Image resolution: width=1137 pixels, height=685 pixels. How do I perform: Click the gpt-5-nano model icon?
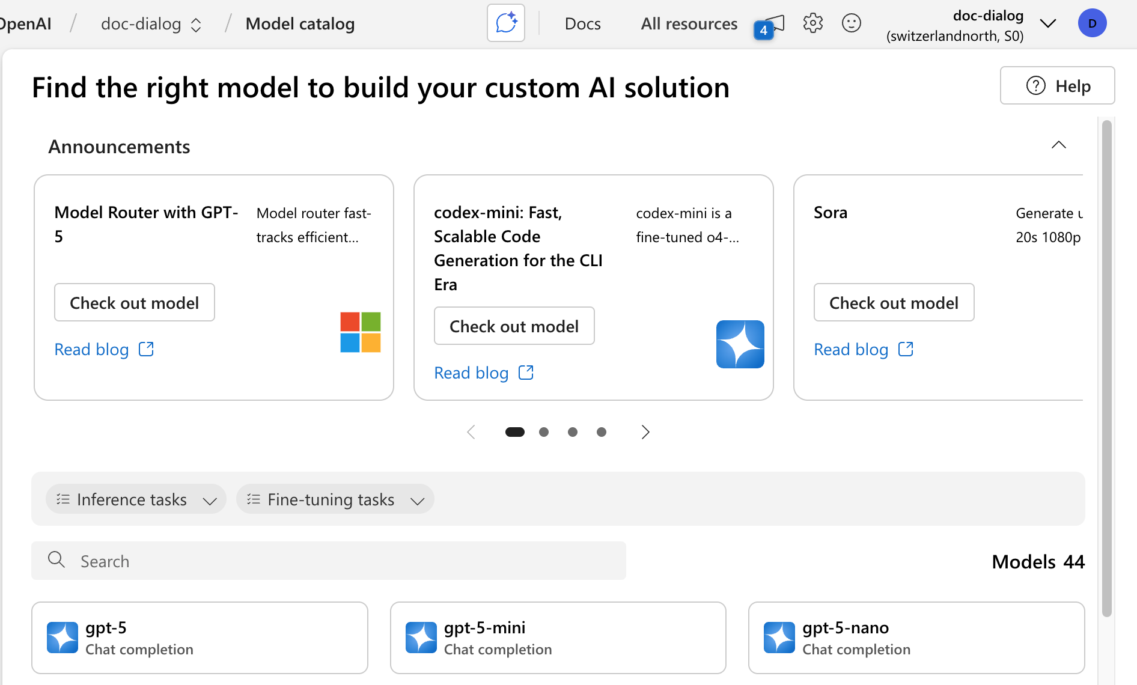pyautogui.click(x=779, y=638)
